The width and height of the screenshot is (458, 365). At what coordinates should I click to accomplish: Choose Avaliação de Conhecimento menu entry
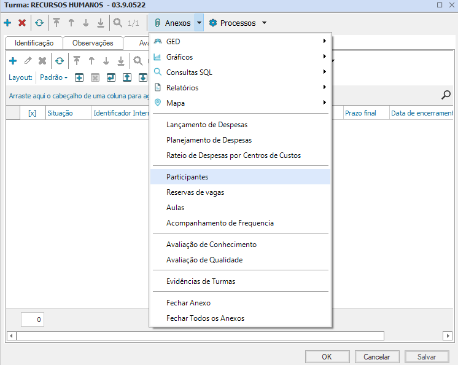pyautogui.click(x=211, y=245)
